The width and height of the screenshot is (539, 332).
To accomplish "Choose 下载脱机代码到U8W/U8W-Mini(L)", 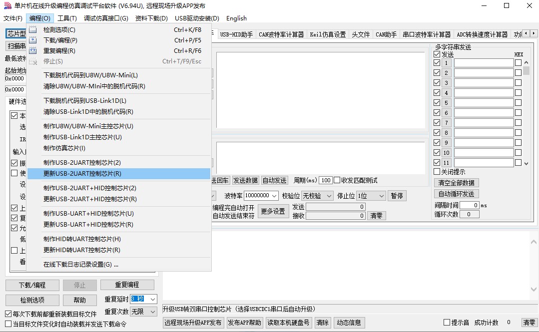I will pyautogui.click(x=118, y=75).
